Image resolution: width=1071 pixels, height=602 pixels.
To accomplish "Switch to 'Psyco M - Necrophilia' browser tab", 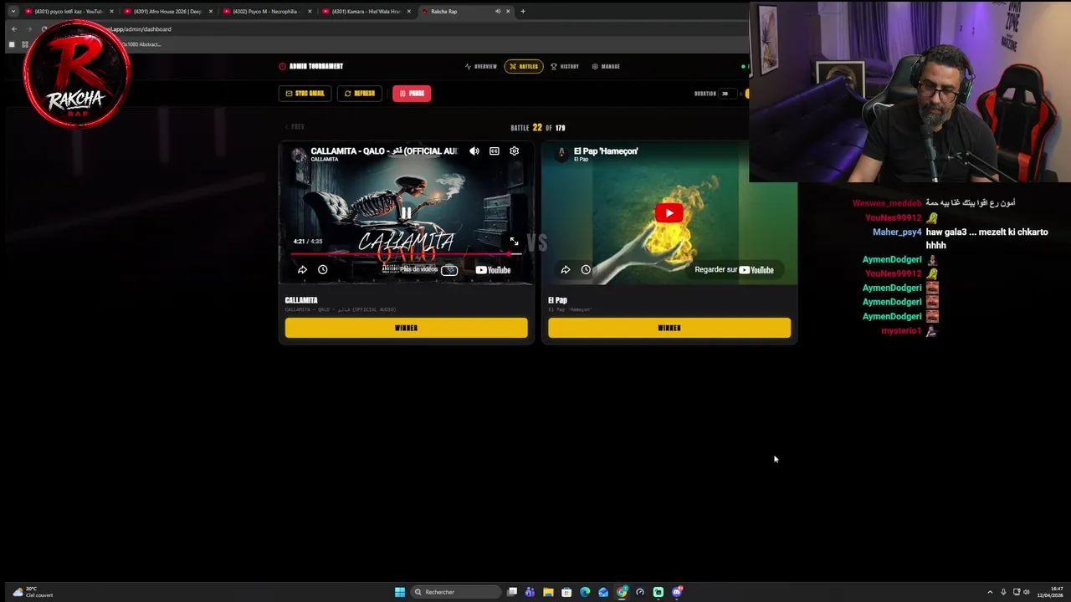I will 266,12.
